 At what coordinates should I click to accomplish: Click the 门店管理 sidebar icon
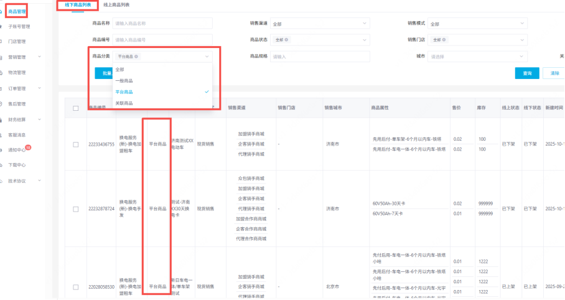coord(4,42)
